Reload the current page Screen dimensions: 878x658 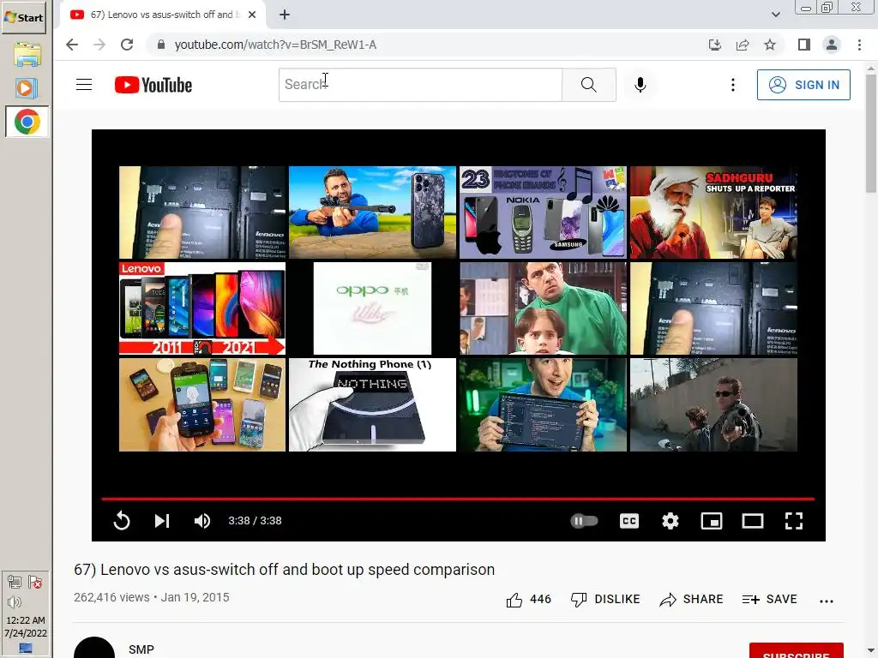coord(127,45)
